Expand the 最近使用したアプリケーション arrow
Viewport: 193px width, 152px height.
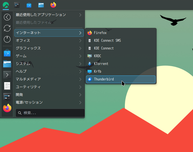pyautogui.click(x=80, y=15)
